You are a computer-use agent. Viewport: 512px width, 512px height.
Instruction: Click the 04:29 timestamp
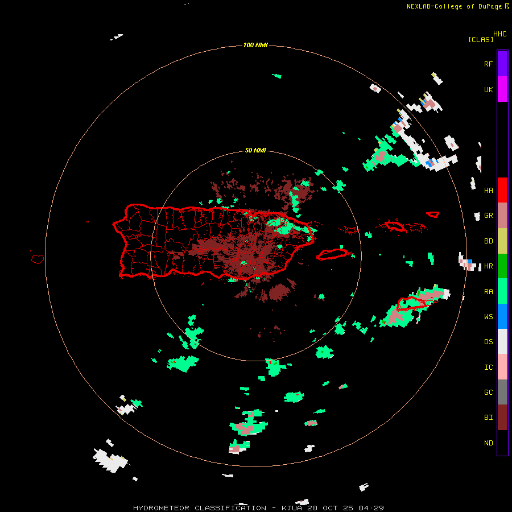click(371, 508)
